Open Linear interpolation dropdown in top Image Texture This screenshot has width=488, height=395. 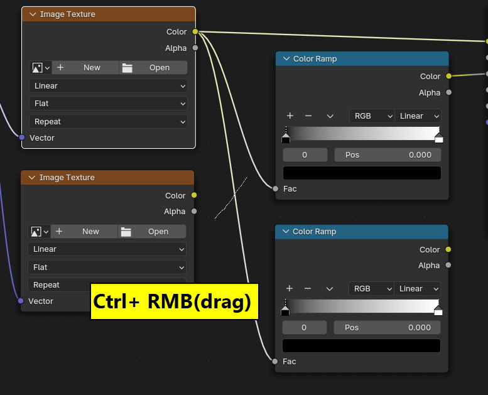(108, 86)
